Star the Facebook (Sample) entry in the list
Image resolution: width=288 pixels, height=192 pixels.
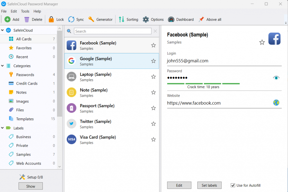click(x=154, y=45)
